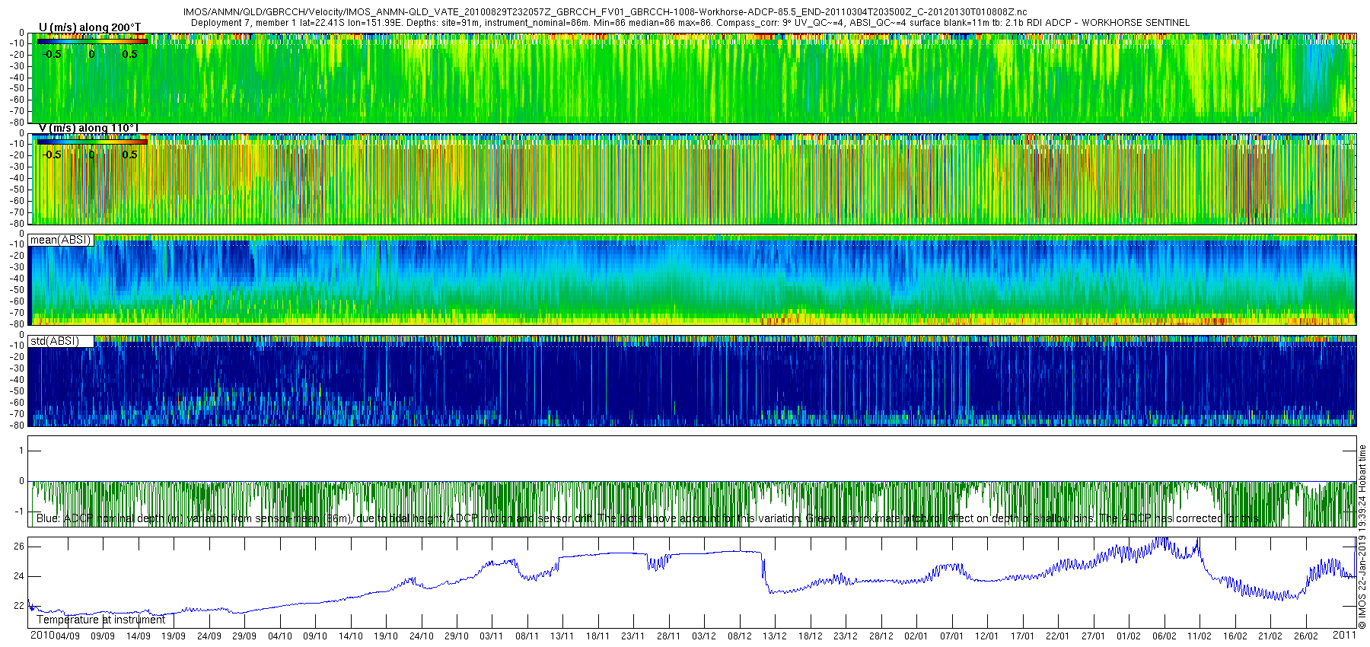The image size is (1370, 647).
Task: Click the U (m/s) along 200°T colorbar
Action: (92, 41)
